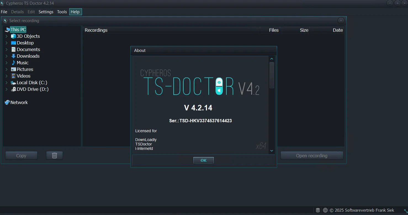Screen dimensions: 408x215
Task: Open the Settings menu
Action: (46, 12)
